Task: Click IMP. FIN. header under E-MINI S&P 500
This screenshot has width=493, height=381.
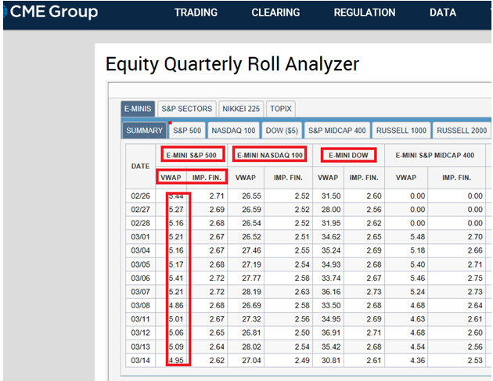Action: pos(207,178)
